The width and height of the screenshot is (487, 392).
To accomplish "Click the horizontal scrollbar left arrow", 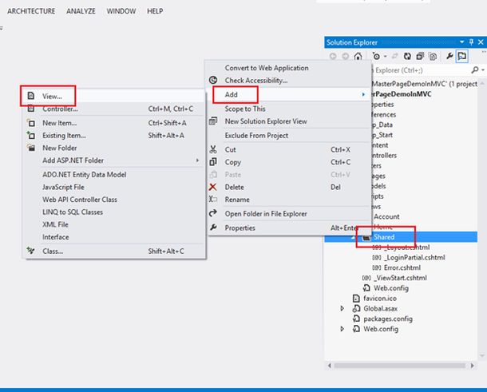I will pos(329,366).
